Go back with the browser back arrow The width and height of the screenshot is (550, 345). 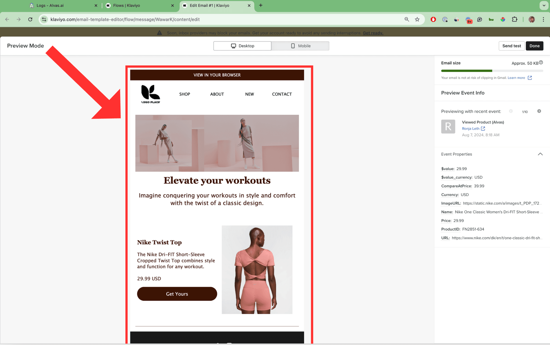pos(7,19)
